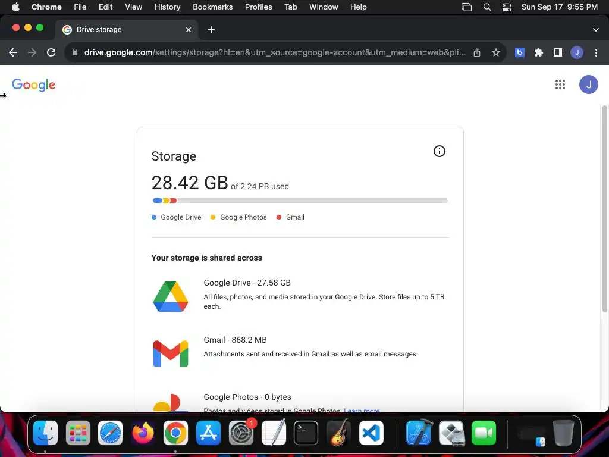609x457 pixels.
Task: Open a new tab with plus button
Action: (211, 30)
